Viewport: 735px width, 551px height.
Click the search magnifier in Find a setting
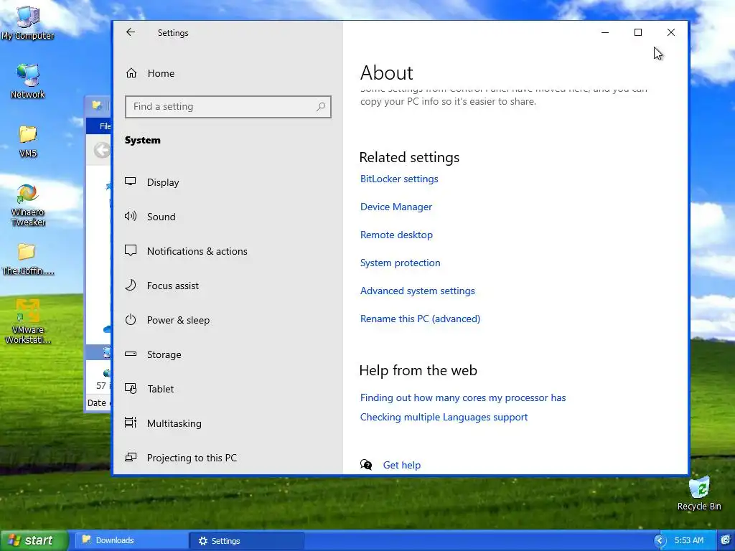[x=321, y=107]
